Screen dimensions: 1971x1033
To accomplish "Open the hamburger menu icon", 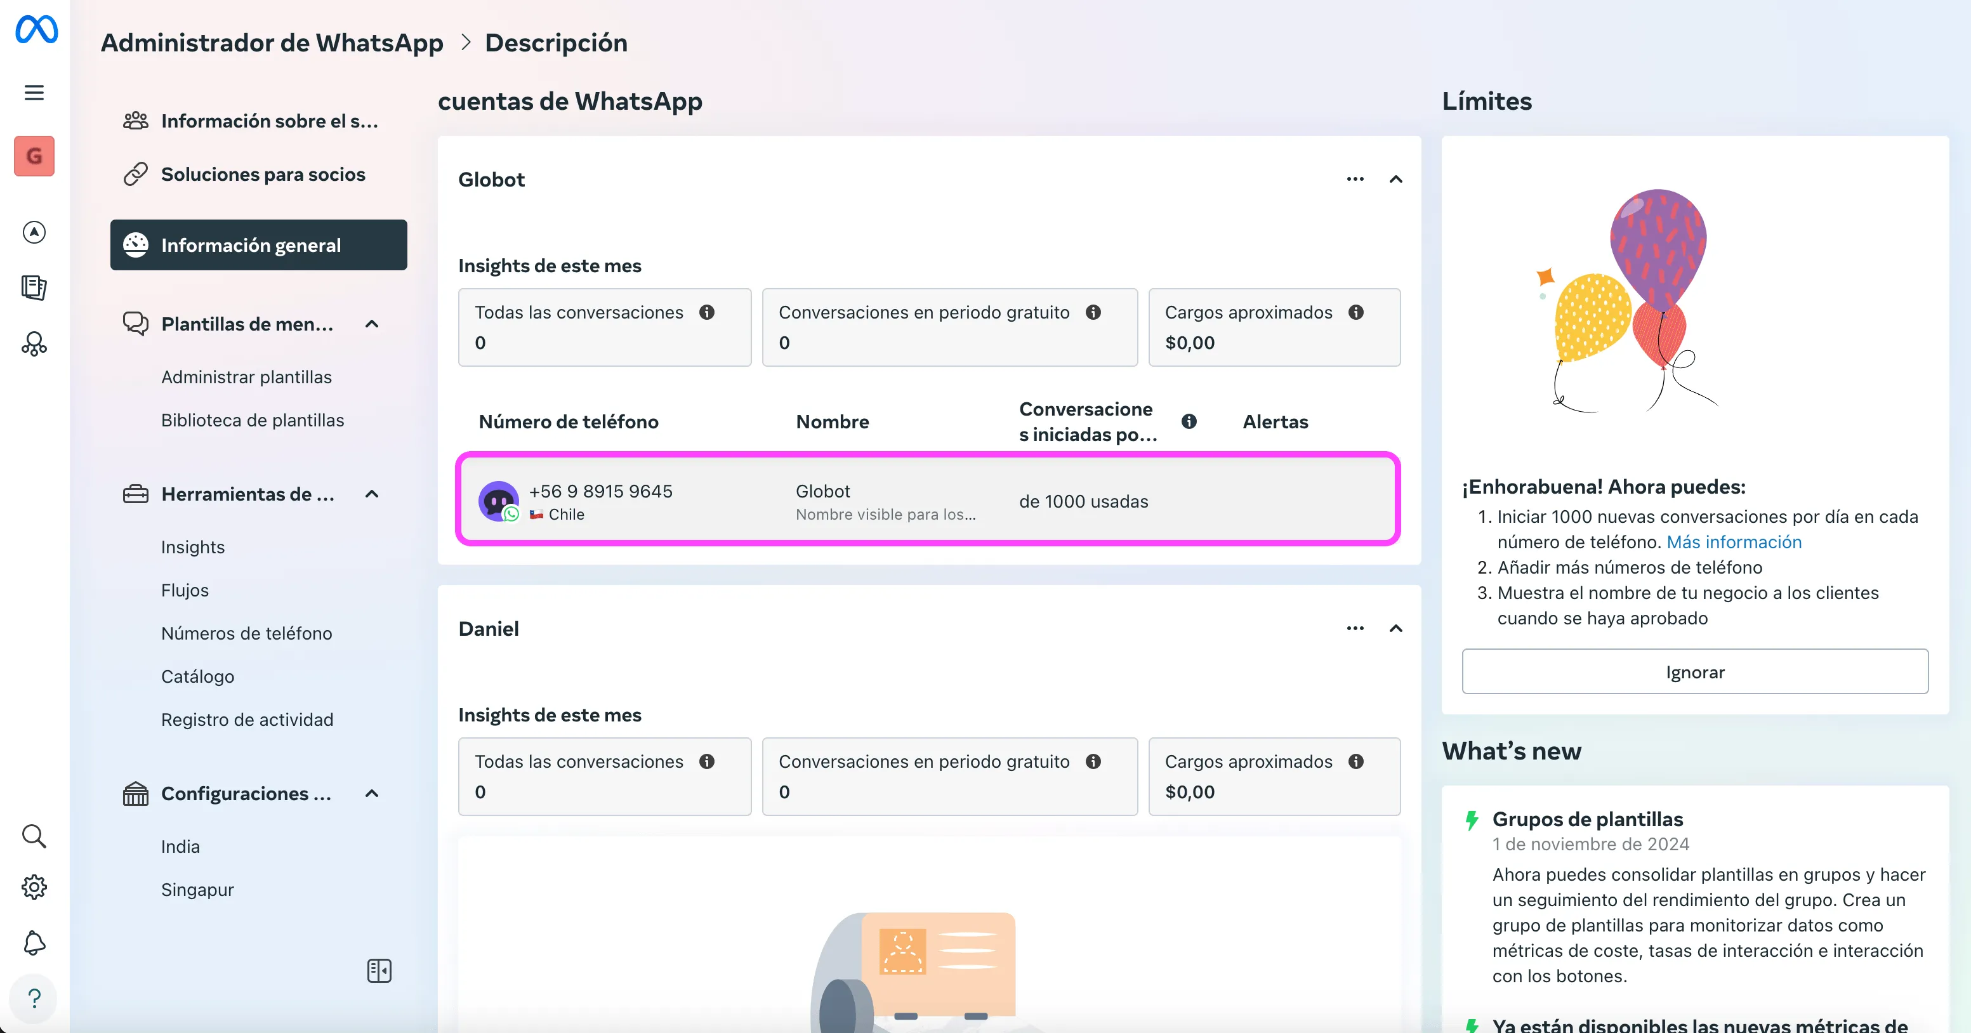I will click(x=34, y=93).
